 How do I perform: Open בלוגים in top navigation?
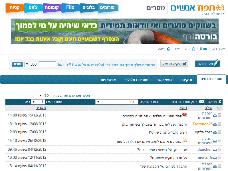click(88, 8)
